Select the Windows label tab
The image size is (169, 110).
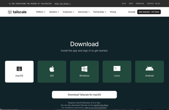84,76
